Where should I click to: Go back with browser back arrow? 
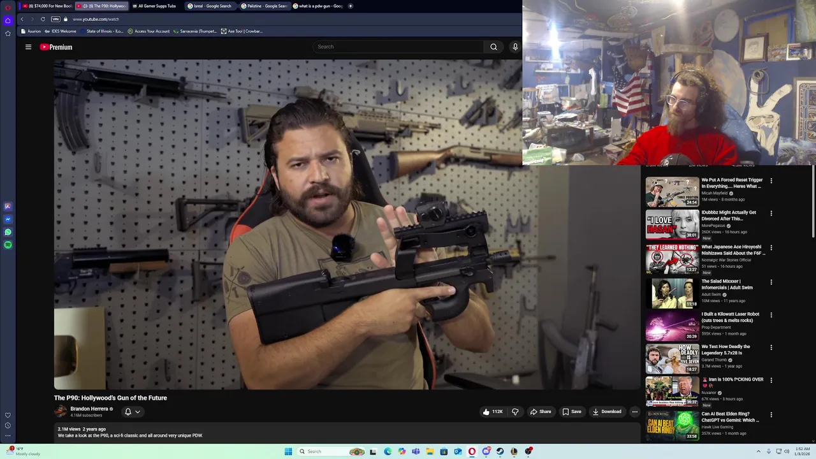pos(22,19)
